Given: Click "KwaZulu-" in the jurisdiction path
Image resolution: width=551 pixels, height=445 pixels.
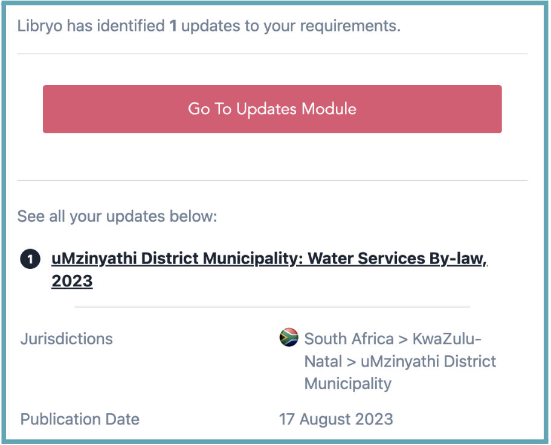Looking at the screenshot, I should [447, 339].
